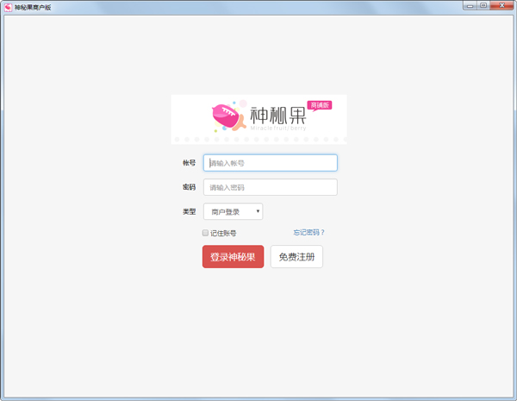Minimize the 神秘果商户版 window
The width and height of the screenshot is (517, 401).
(470, 6)
